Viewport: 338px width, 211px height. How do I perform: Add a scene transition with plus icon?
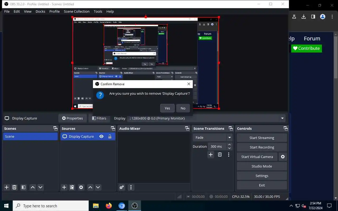211,155
